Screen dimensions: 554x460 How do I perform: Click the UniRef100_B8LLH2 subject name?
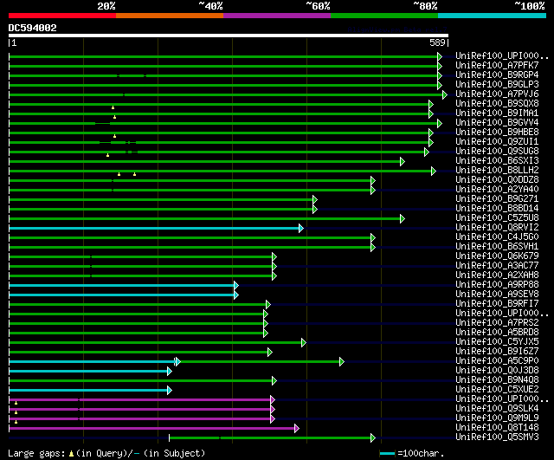coord(497,170)
